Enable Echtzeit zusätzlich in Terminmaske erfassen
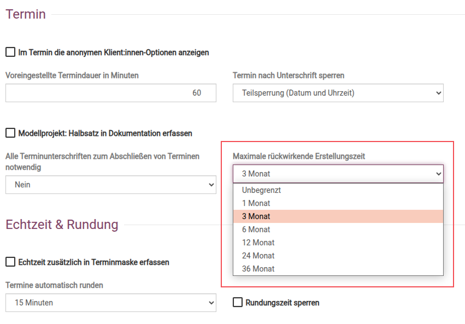This screenshot has width=465, height=324. click(10, 262)
